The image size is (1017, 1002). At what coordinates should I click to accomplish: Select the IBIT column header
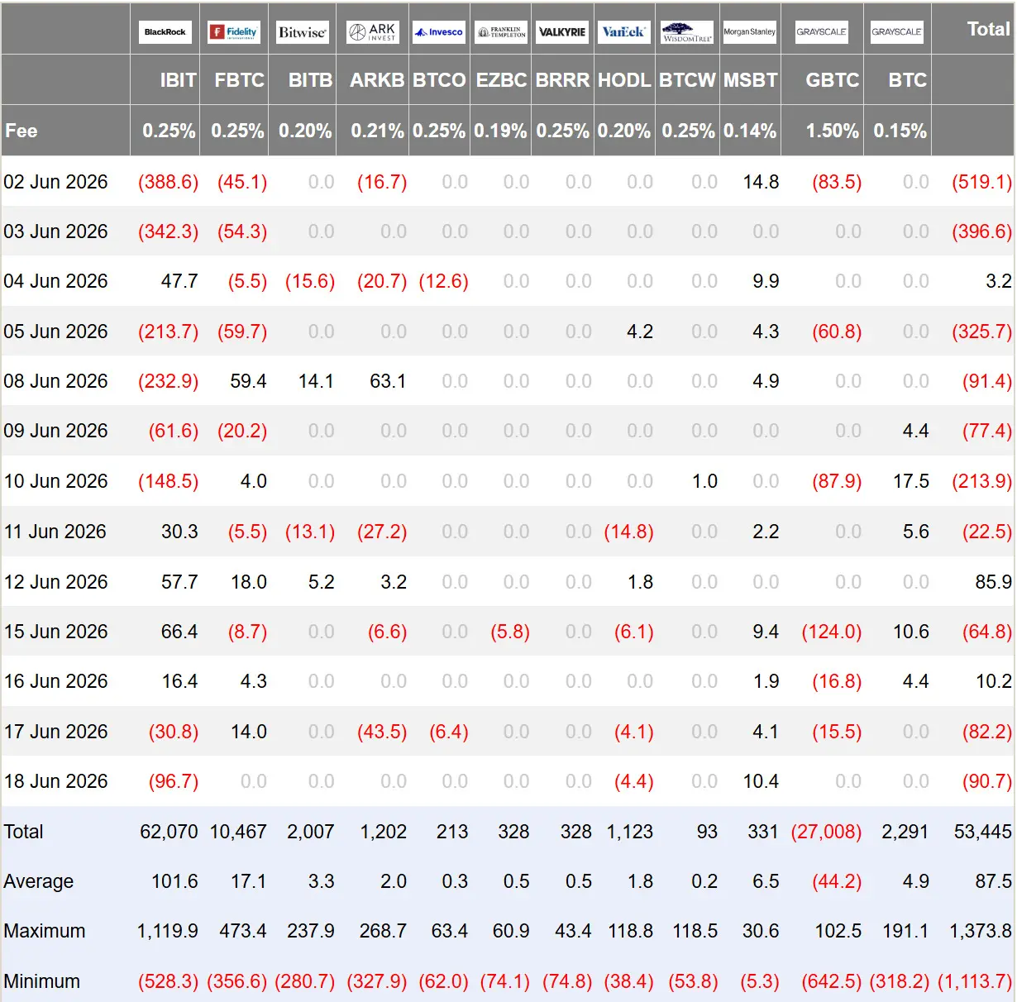[179, 80]
